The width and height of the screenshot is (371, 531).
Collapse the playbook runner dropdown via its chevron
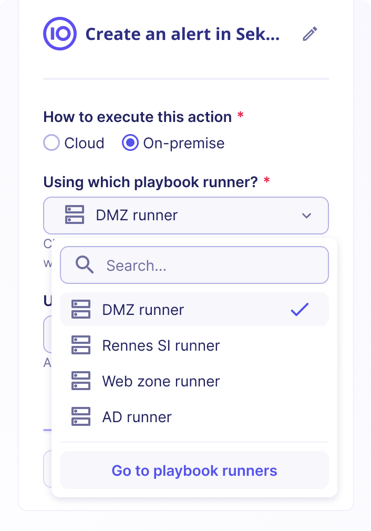coord(306,216)
